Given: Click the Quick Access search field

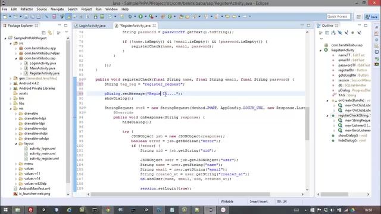Looking at the screenshot, I should click(339, 17).
